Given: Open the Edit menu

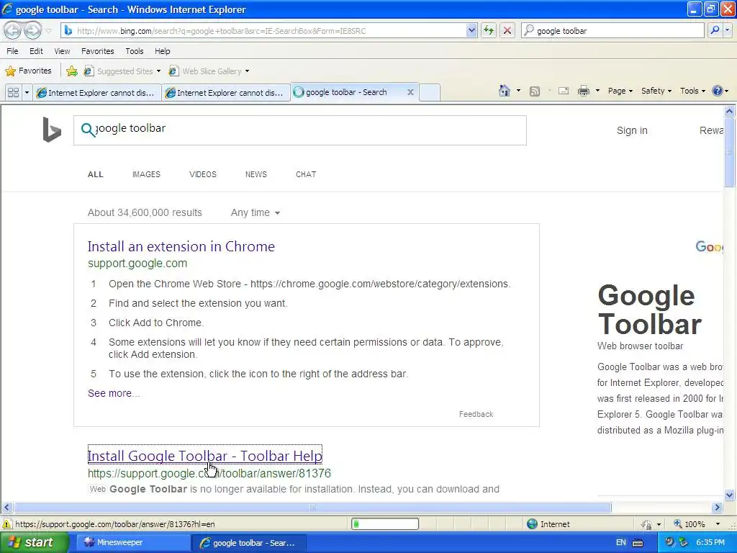Looking at the screenshot, I should point(36,51).
